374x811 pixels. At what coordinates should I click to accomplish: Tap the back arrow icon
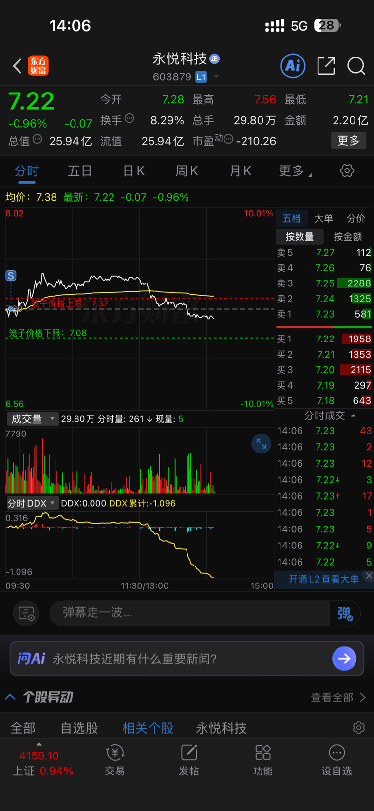[17, 66]
